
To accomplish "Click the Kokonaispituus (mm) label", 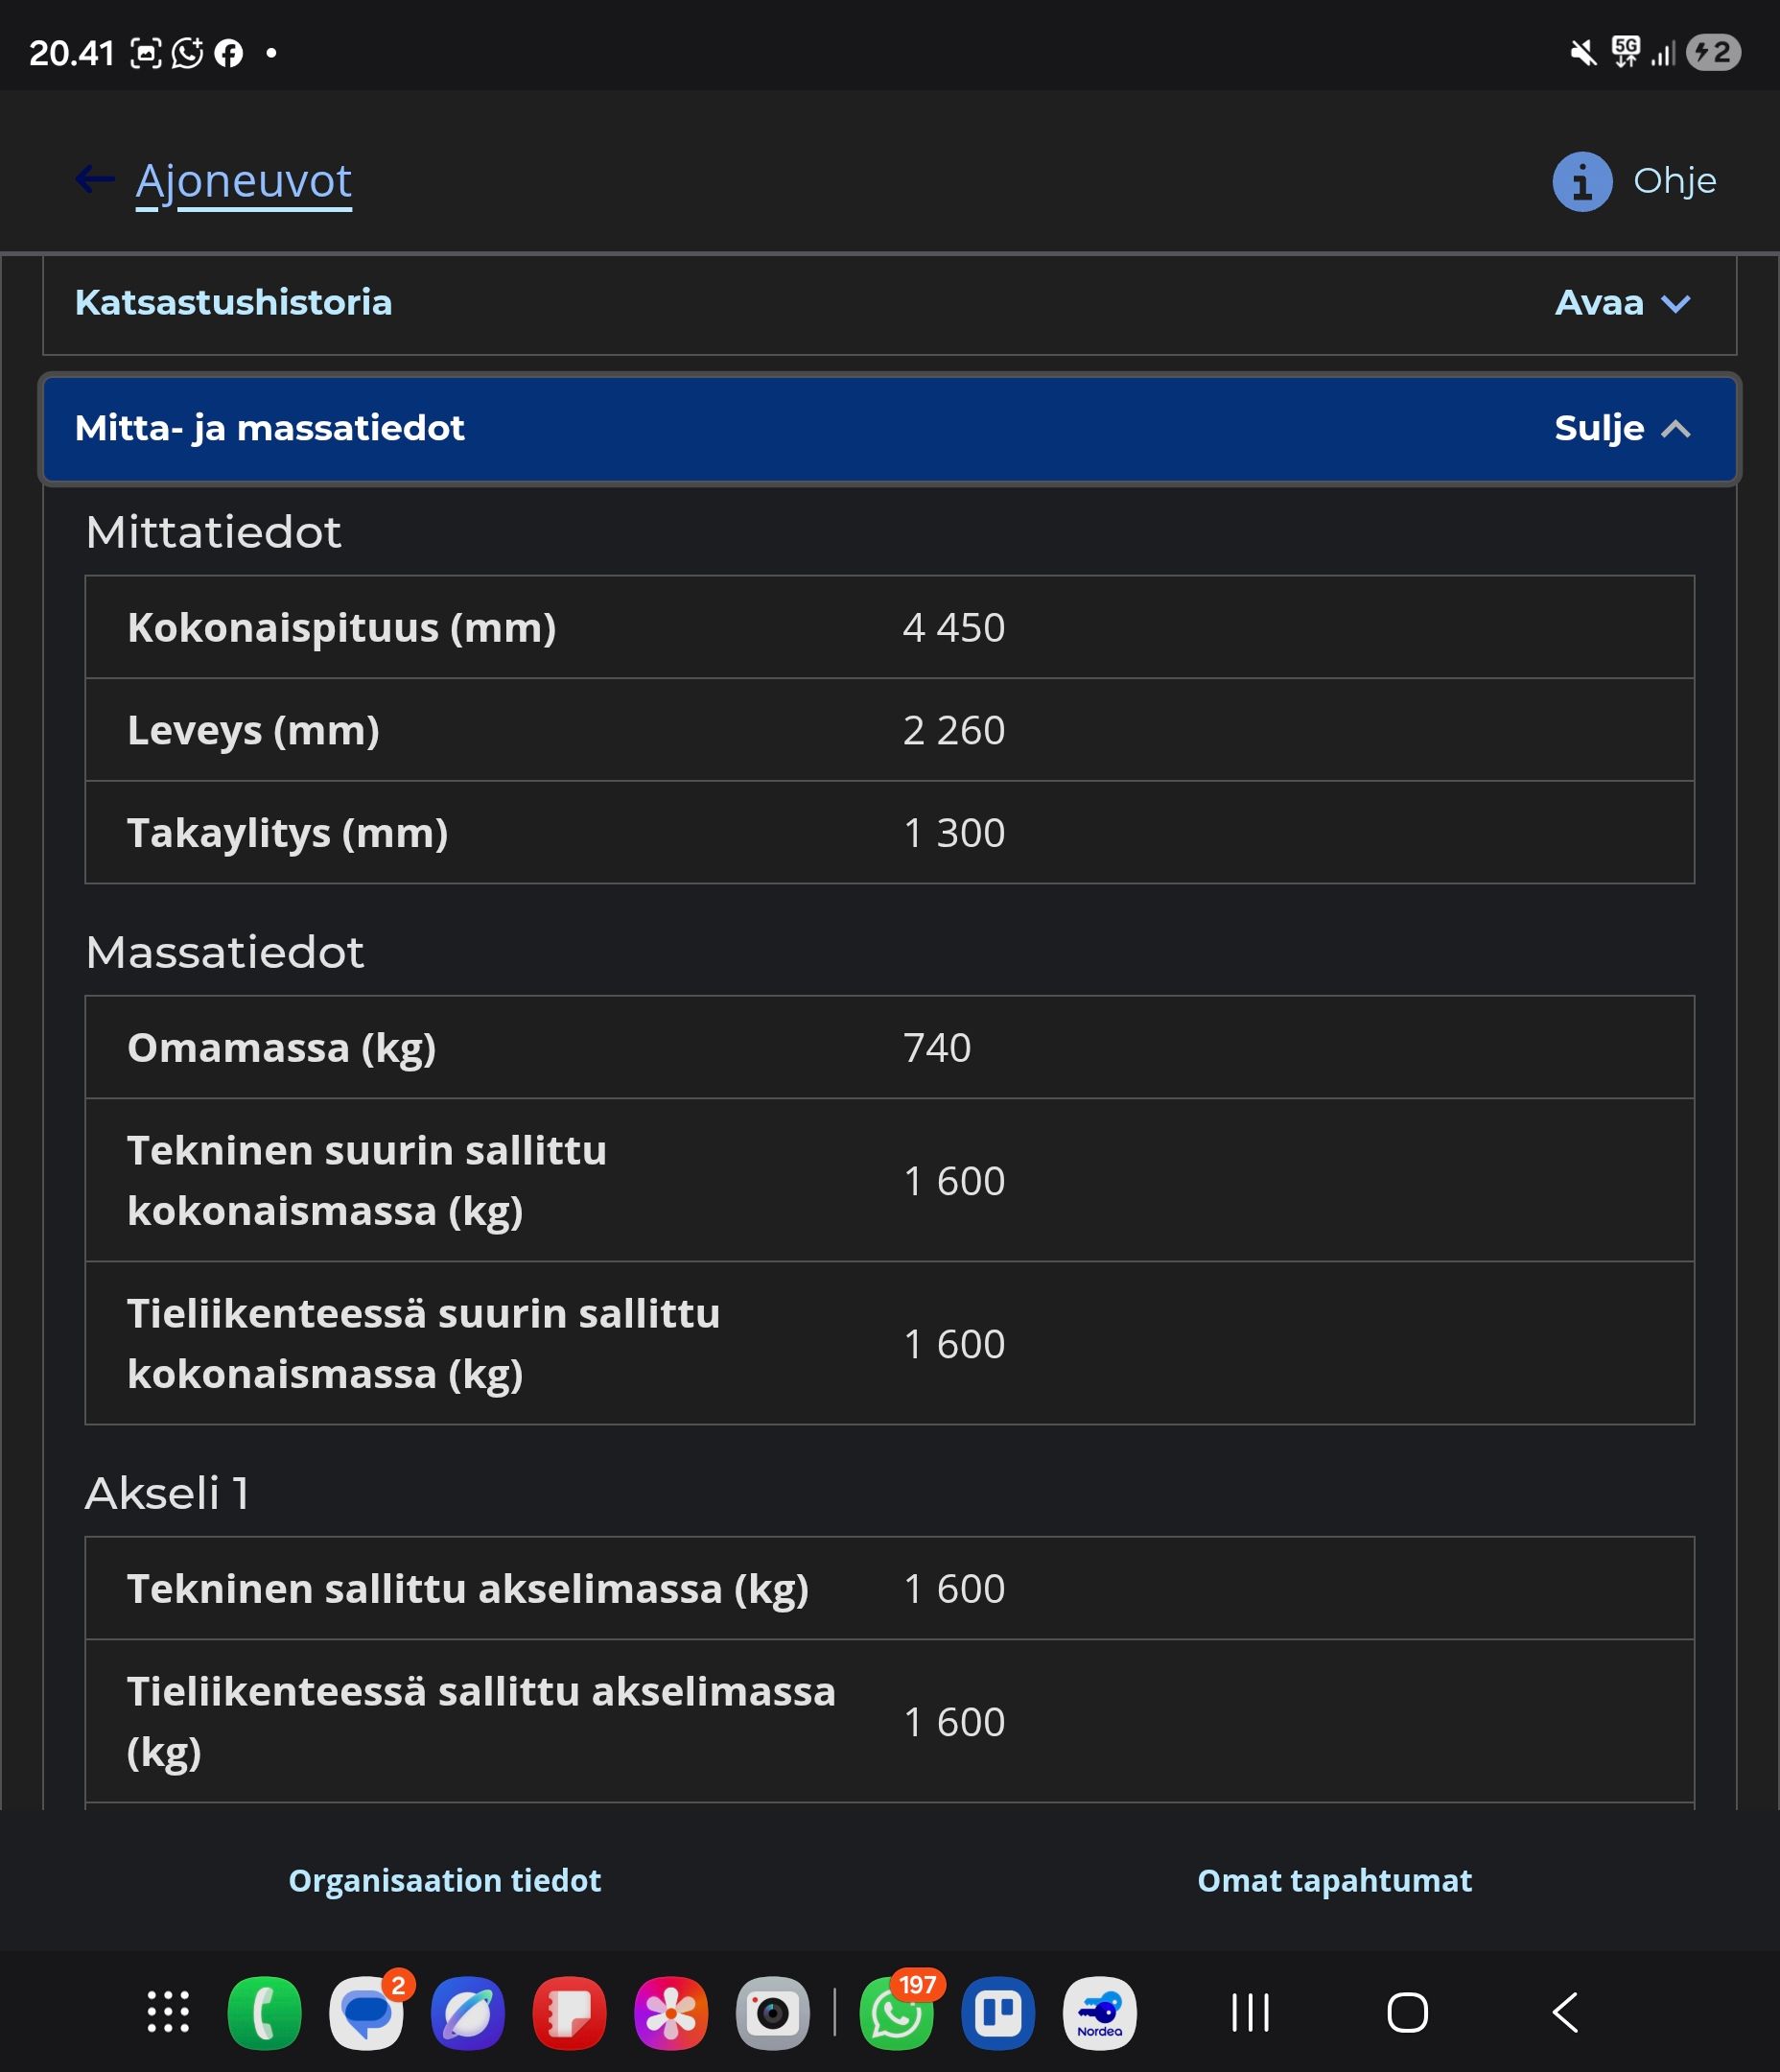I will tap(342, 629).
